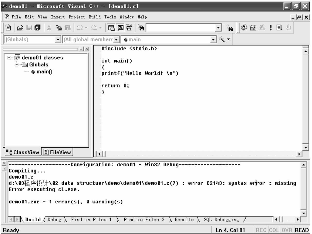Open the main member function dropdown
The width and height of the screenshot is (312, 234).
click(213, 40)
